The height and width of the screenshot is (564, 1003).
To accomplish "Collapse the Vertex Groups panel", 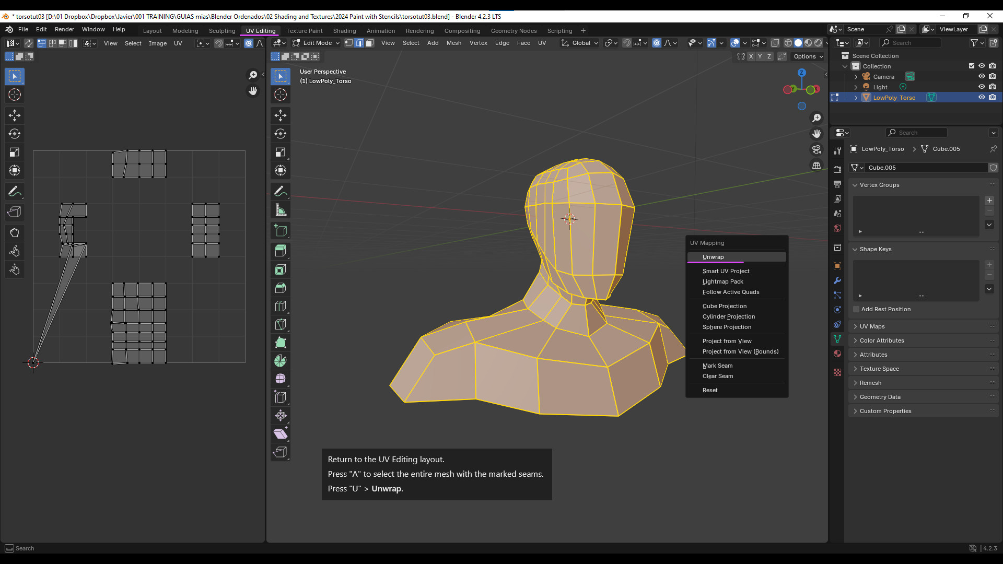I will 924,185.
